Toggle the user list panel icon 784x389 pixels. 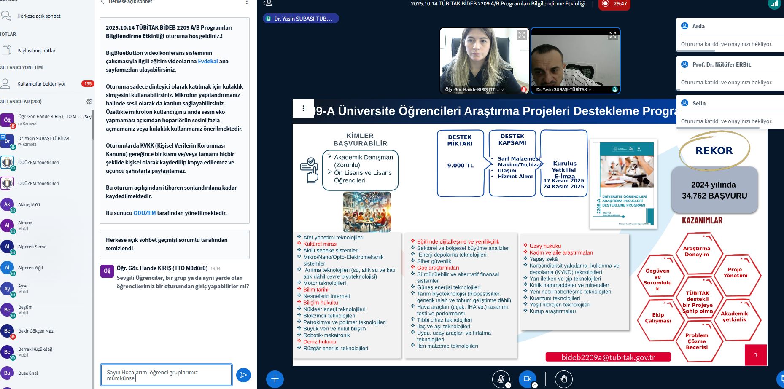coord(268,3)
